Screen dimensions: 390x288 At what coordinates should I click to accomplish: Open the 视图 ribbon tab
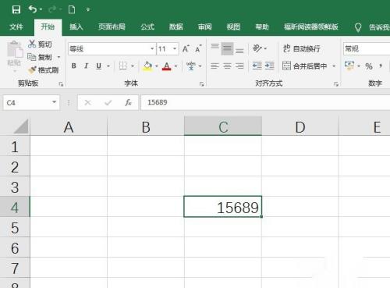coord(233,27)
